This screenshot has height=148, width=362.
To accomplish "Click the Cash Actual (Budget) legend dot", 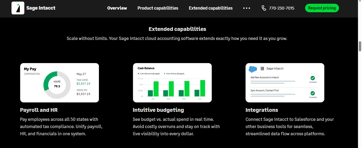I will click(x=164, y=74).
